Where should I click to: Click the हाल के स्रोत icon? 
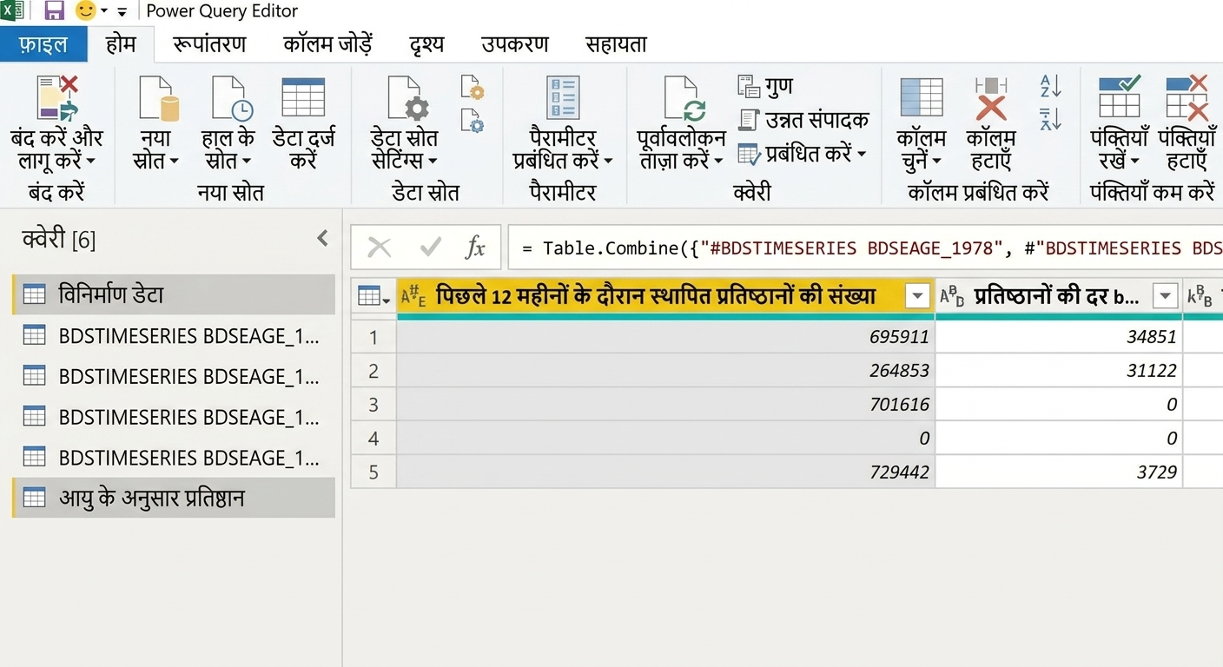coord(231,98)
